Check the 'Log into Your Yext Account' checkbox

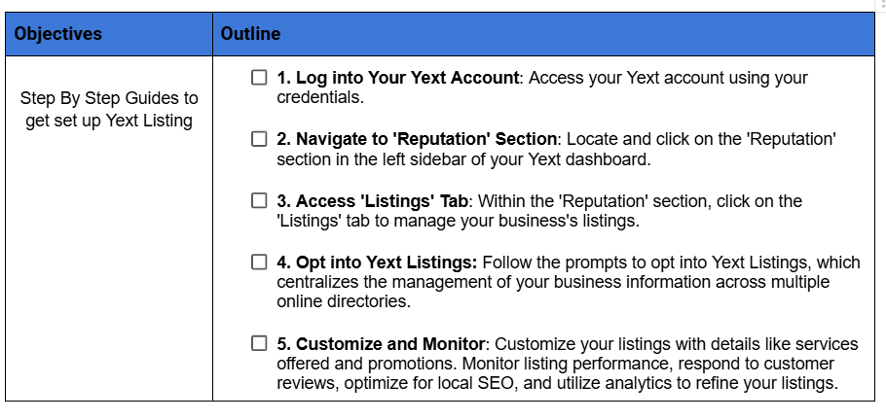[259, 78]
